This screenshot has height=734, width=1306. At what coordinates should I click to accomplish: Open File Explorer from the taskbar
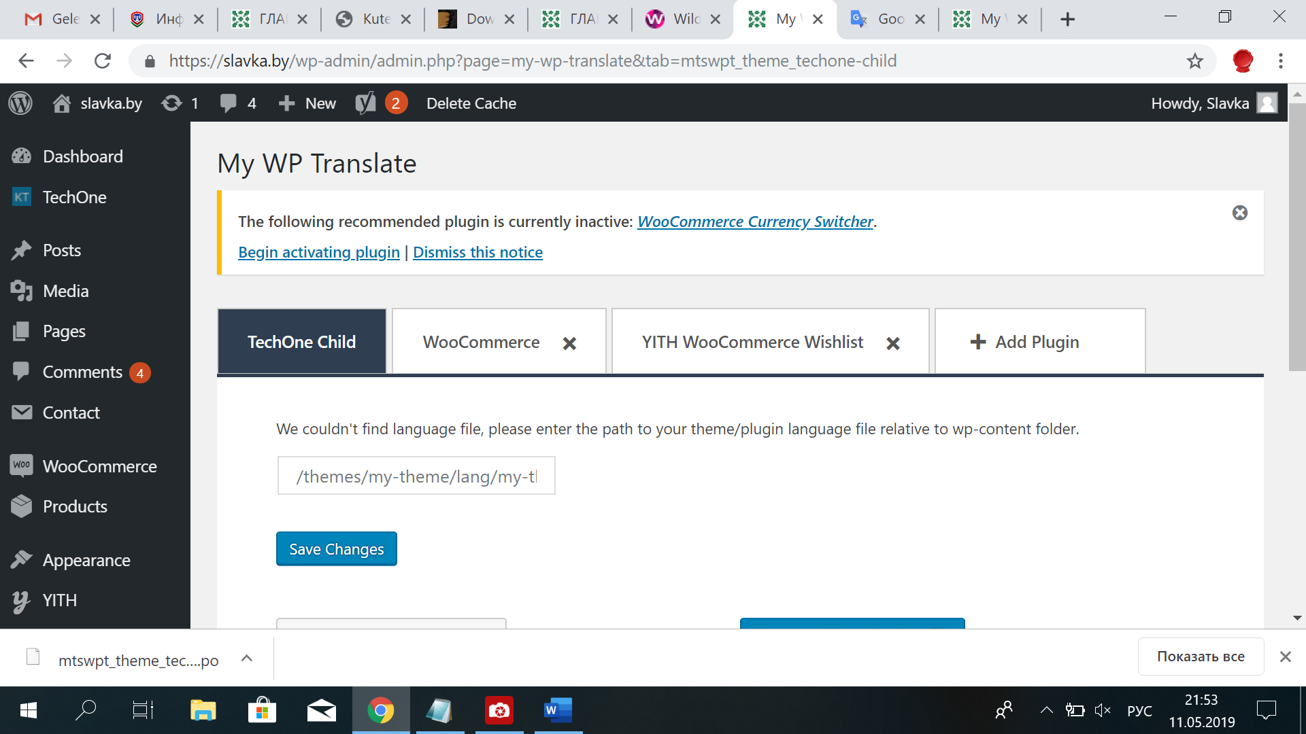pos(203,711)
